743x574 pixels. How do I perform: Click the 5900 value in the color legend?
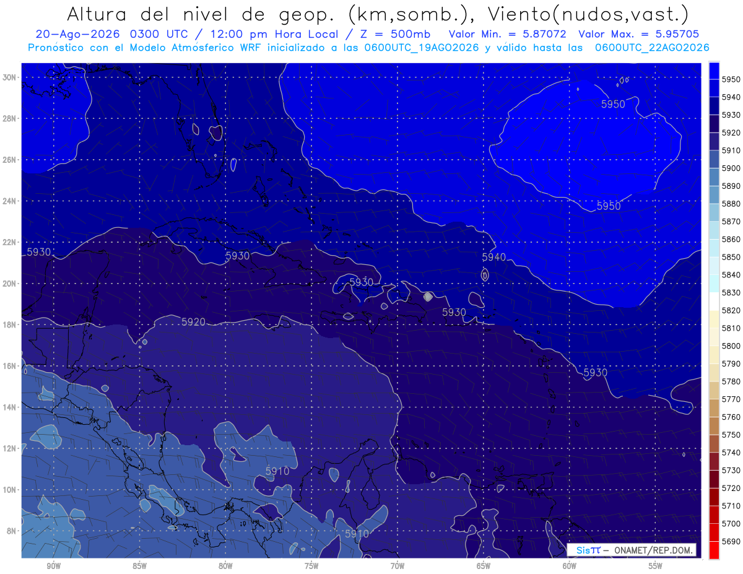[x=731, y=168]
